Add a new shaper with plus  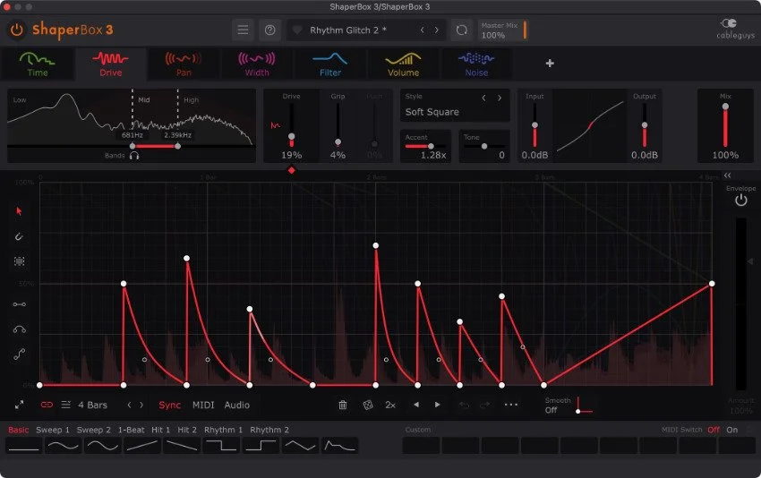tap(550, 63)
